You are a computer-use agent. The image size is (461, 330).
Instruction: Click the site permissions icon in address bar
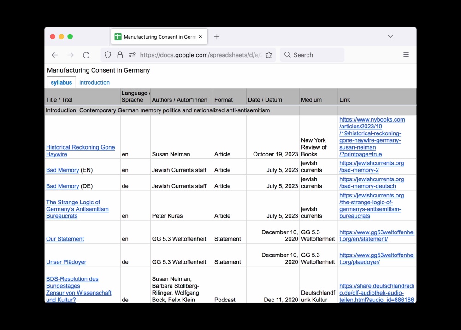click(132, 55)
